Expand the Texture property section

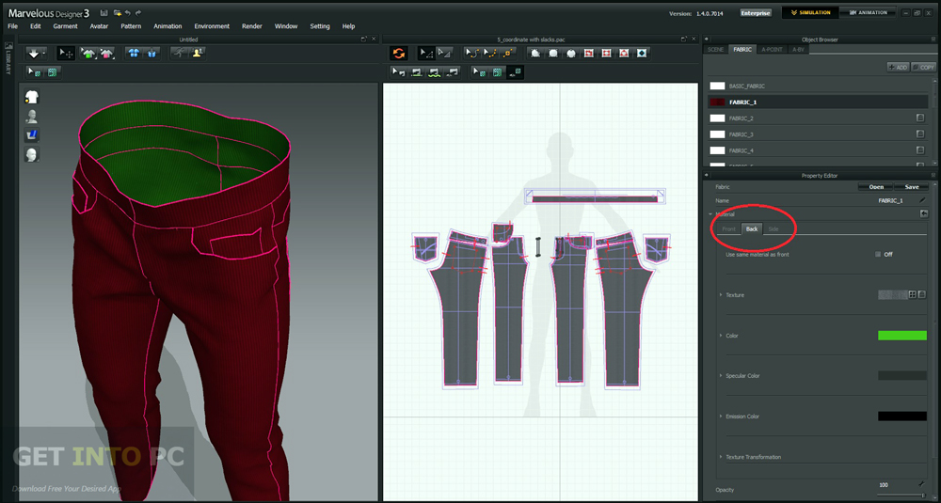pyautogui.click(x=721, y=295)
